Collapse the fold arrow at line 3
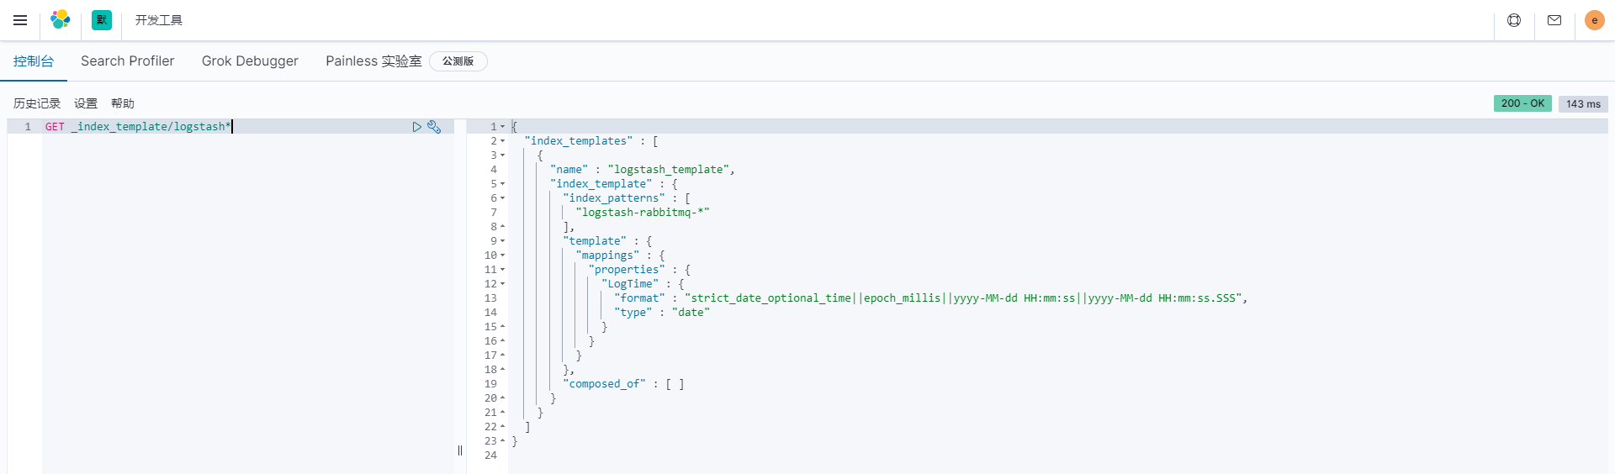The width and height of the screenshot is (1615, 474). click(503, 155)
